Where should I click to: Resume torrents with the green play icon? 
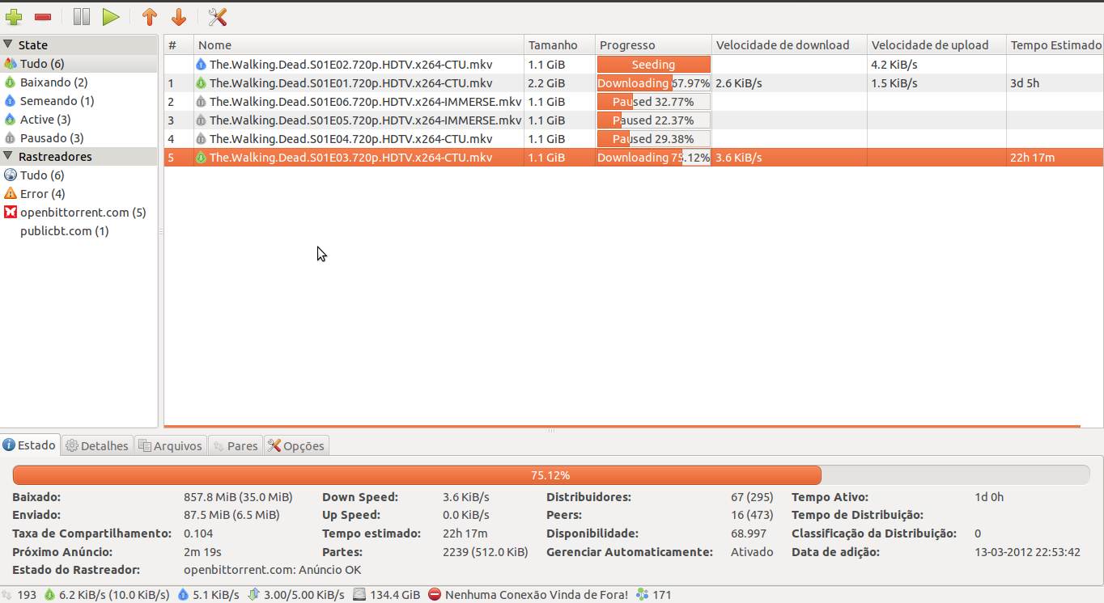[111, 16]
